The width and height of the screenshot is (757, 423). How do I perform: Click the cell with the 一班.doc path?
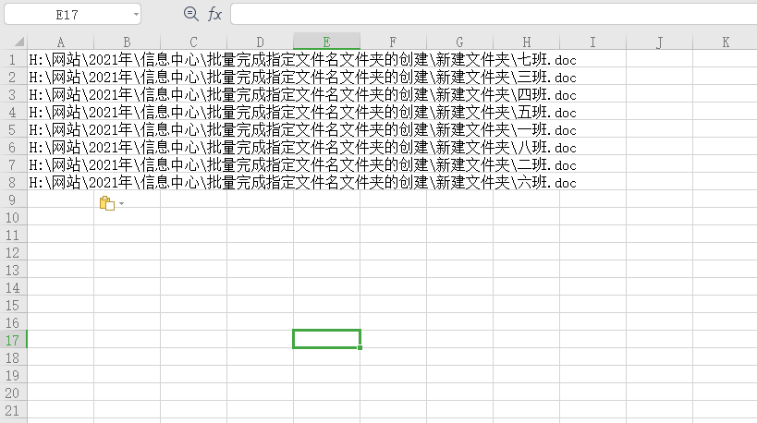point(60,129)
